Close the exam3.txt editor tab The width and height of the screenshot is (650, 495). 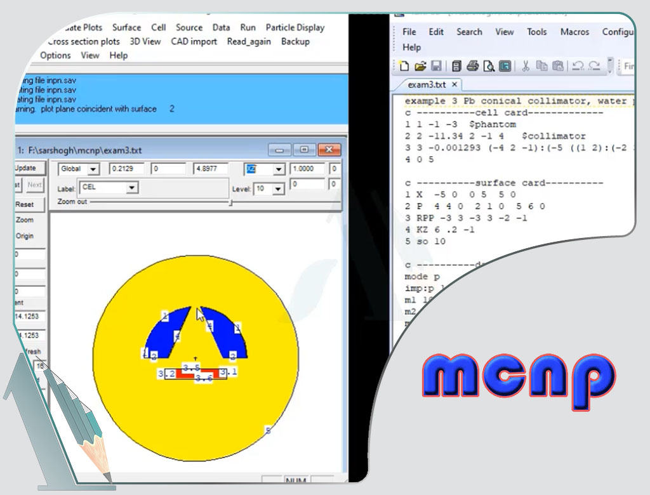tap(454, 84)
